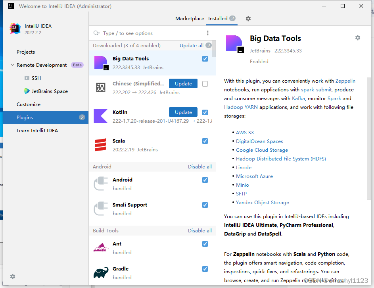374x288 pixels.
Task: Click Disable all for Build Tools group
Action: [200, 231]
